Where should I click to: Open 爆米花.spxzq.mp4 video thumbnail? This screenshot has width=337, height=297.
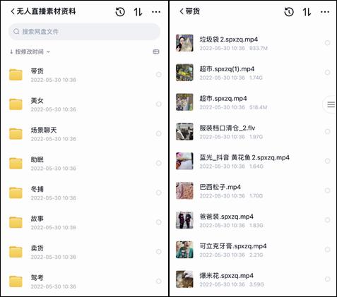[x=184, y=279]
